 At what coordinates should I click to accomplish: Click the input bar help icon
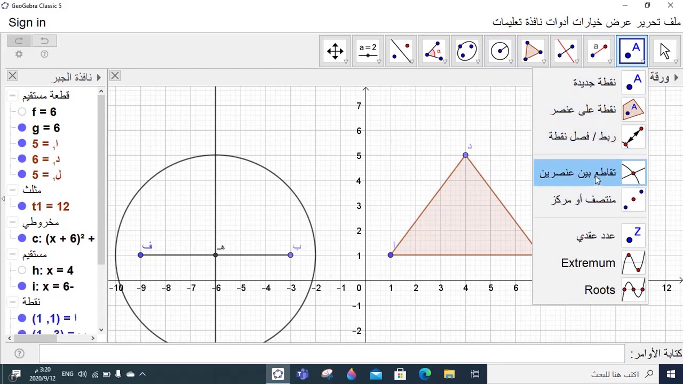(x=19, y=353)
